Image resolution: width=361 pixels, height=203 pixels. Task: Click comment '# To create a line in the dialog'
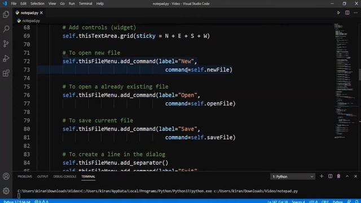(114, 154)
